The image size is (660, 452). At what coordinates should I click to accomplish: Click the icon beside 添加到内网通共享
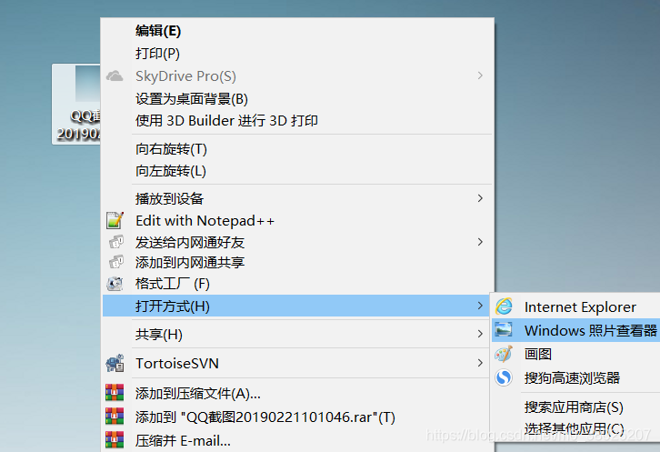115,262
